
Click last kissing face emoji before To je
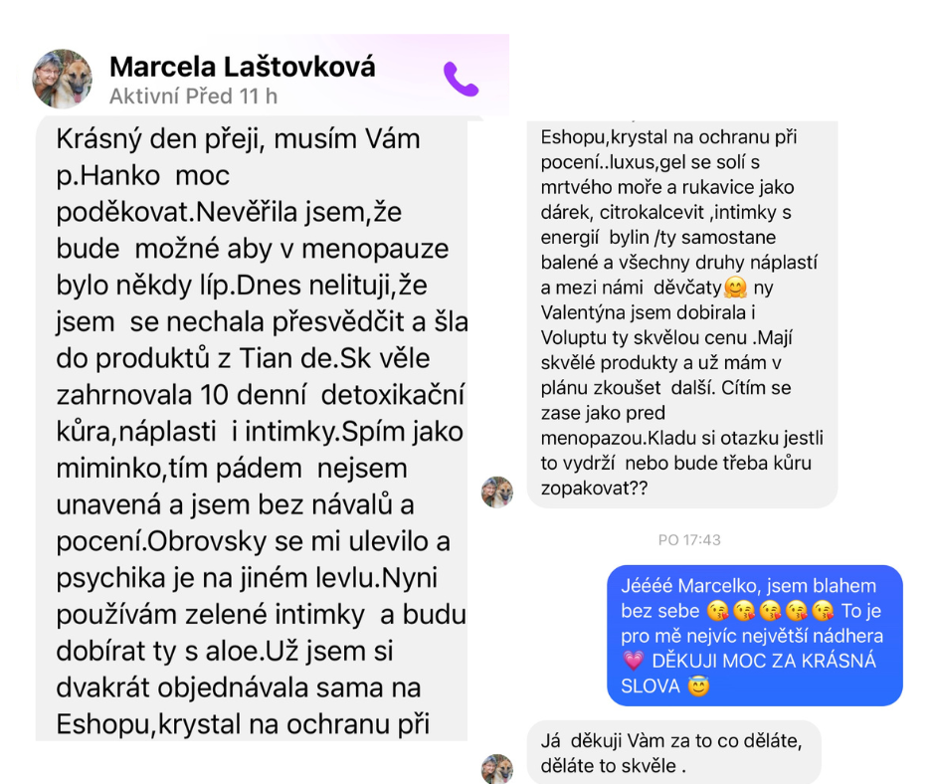(x=823, y=611)
